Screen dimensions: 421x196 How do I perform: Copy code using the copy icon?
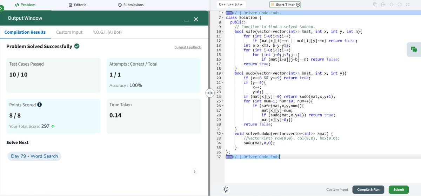tap(375, 5)
